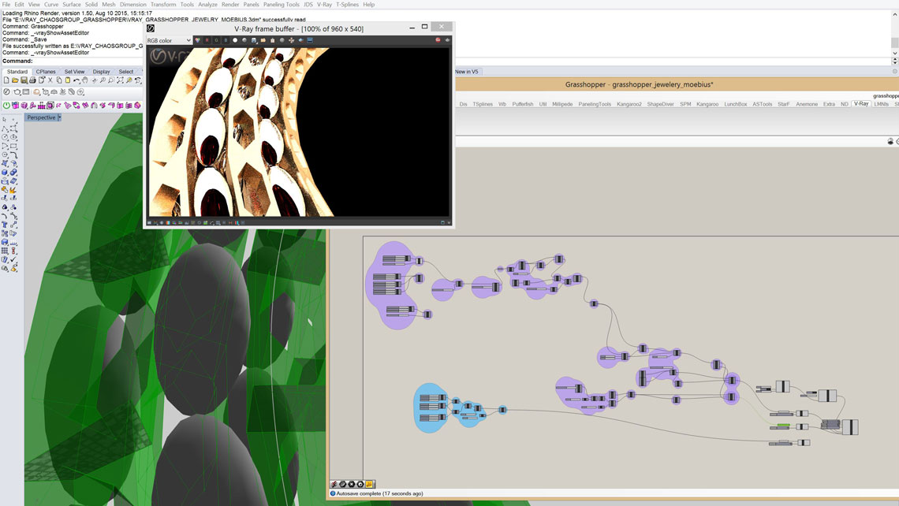
Task: Open the Render menu
Action: click(x=230, y=4)
